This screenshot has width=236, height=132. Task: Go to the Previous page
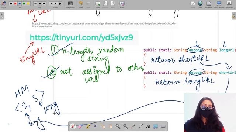105,5
